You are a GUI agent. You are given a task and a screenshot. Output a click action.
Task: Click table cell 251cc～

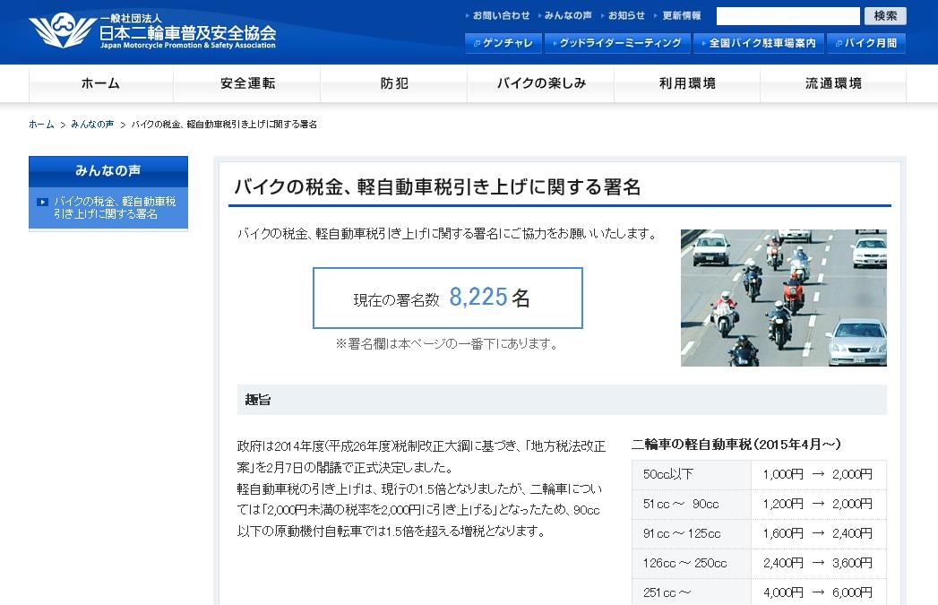click(x=692, y=593)
